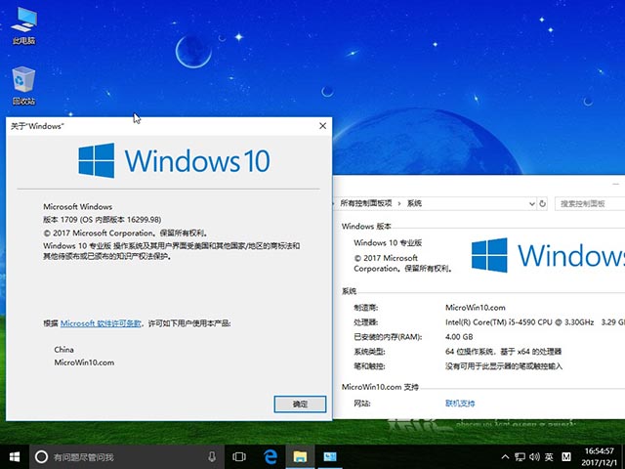This screenshot has height=469, width=625.
Task: Activate the Cortana microphone icon
Action: point(212,456)
